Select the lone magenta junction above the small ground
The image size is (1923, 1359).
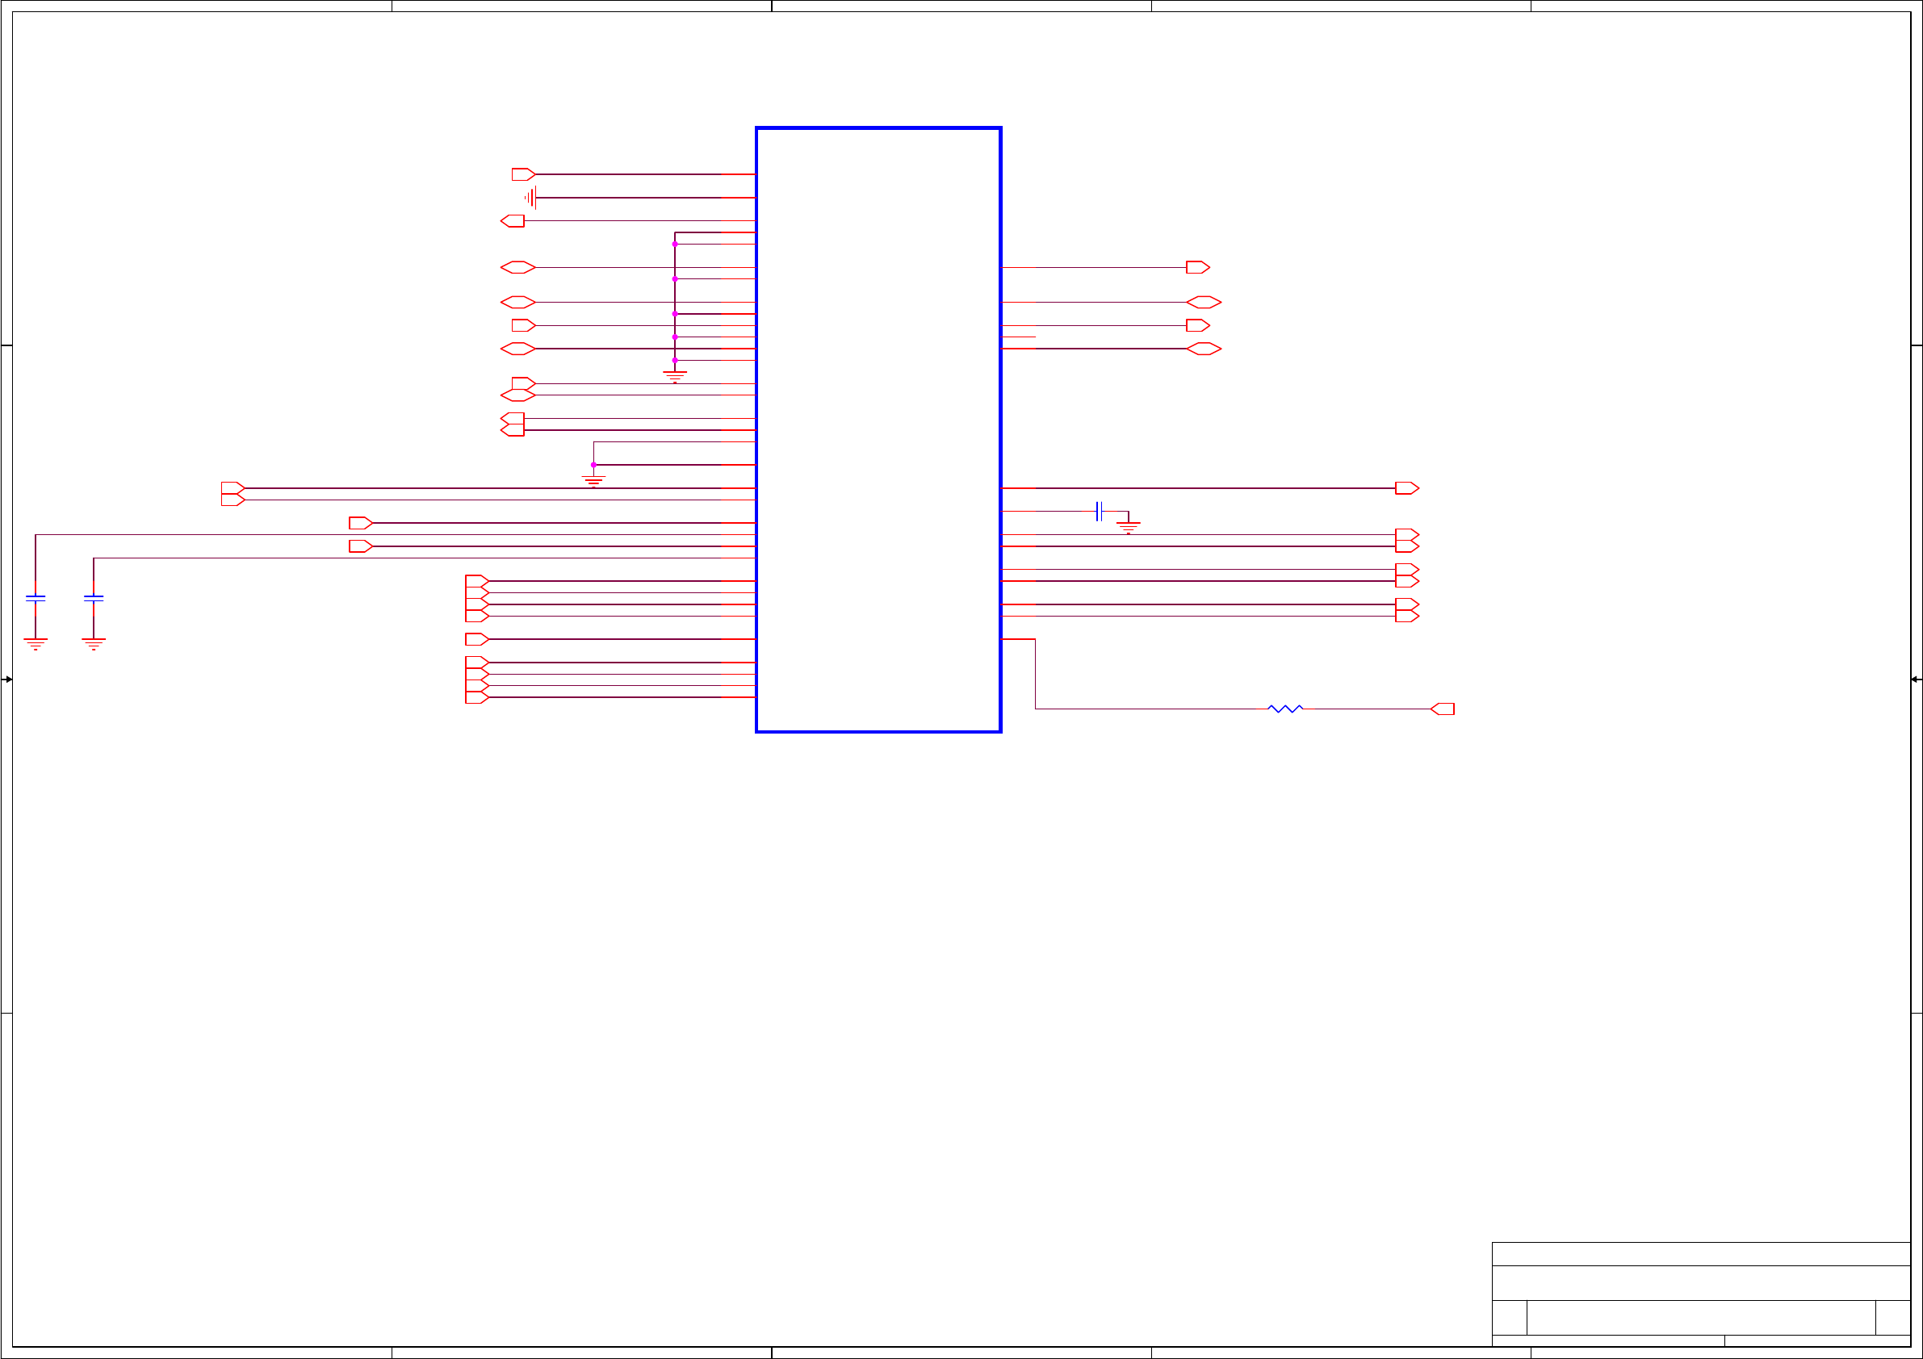[x=593, y=465]
